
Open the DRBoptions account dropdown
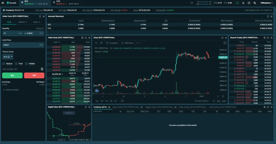(x=267, y=3)
